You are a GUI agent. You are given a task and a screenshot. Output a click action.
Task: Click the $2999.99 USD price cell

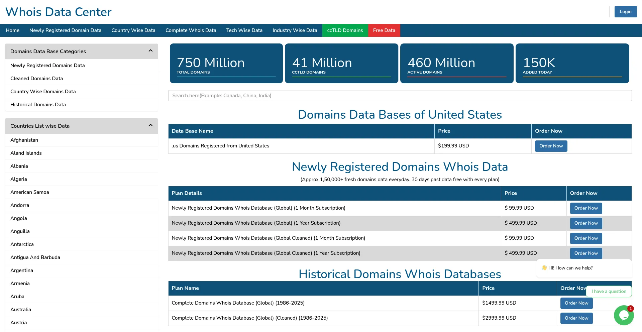click(x=518, y=318)
